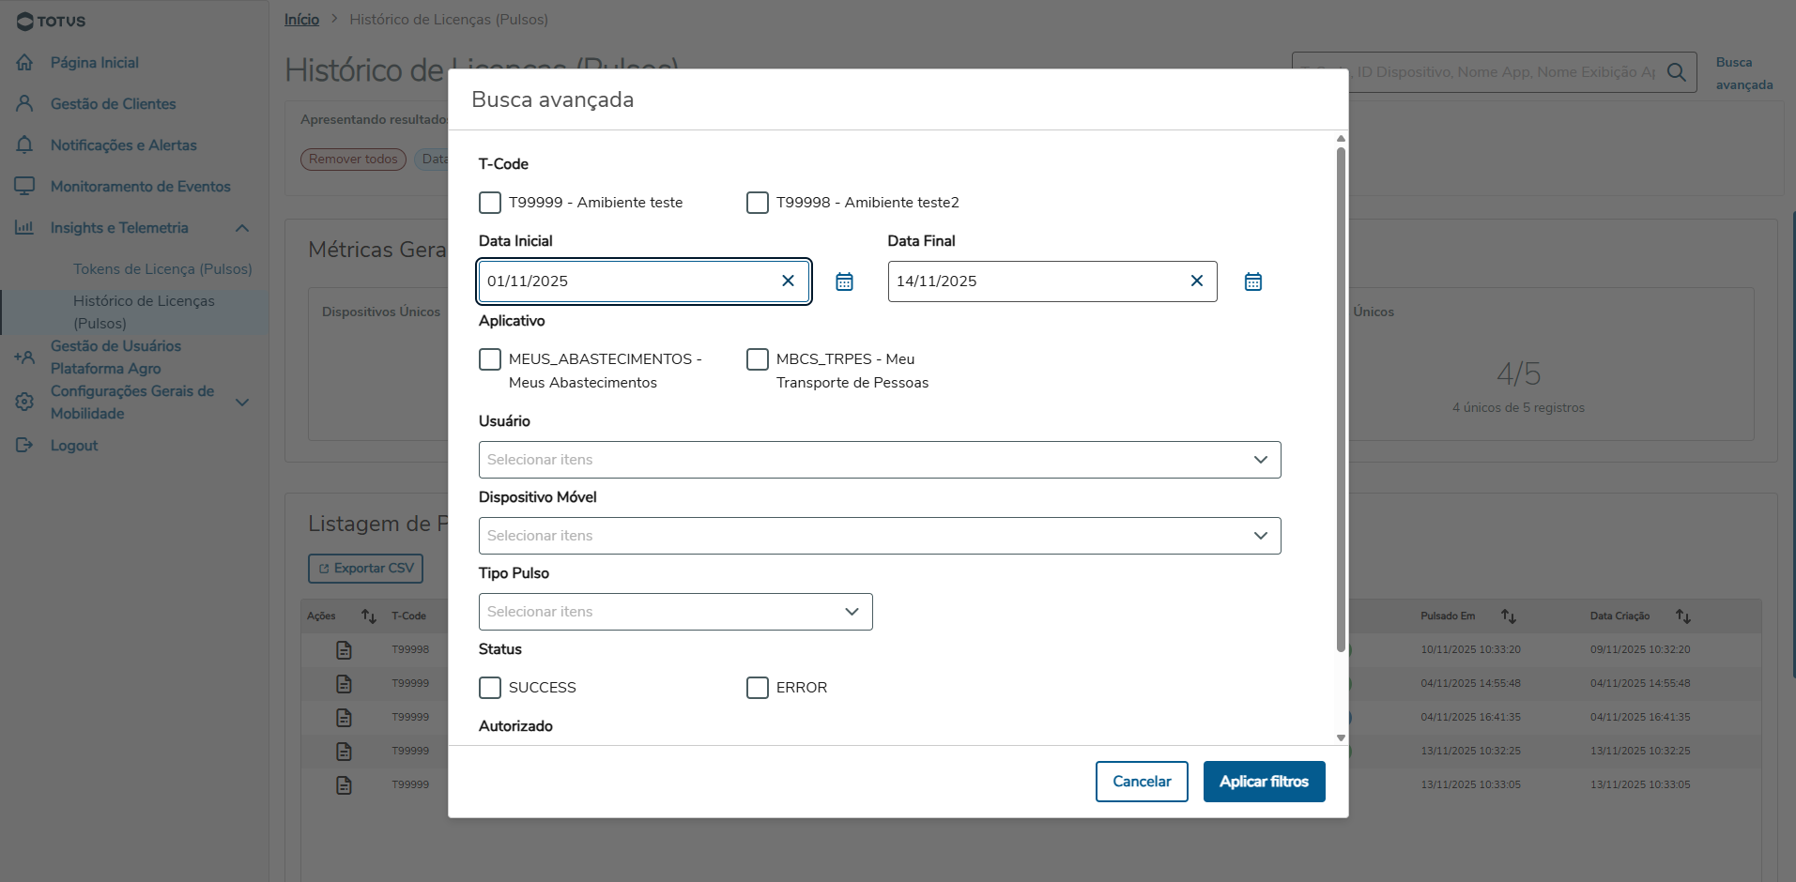Open the Data Inicial calendar picker

tap(844, 281)
